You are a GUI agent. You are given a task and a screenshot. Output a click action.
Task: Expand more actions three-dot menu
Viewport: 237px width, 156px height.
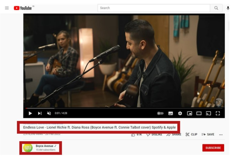click(x=221, y=134)
